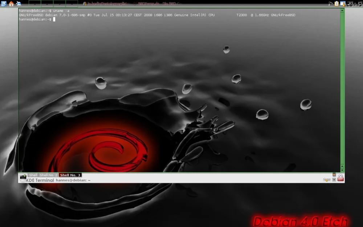This screenshot has width=363, height=227.
Task: Click the 'hannes@debian: ~' title text
Action: click(73, 180)
